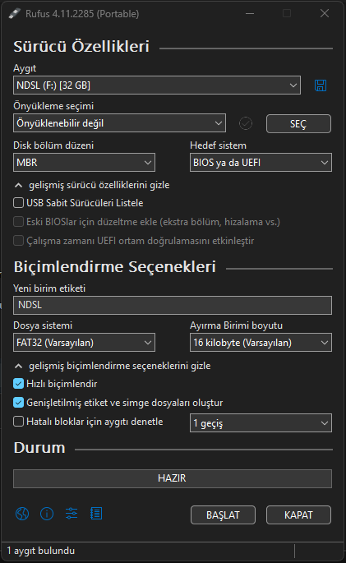Open Dosya sistemi FAT32 dropdown
This screenshot has height=563, width=346.
(x=85, y=343)
